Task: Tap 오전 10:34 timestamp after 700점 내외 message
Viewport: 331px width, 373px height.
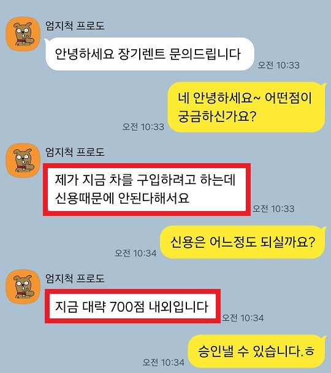Action: point(243,318)
